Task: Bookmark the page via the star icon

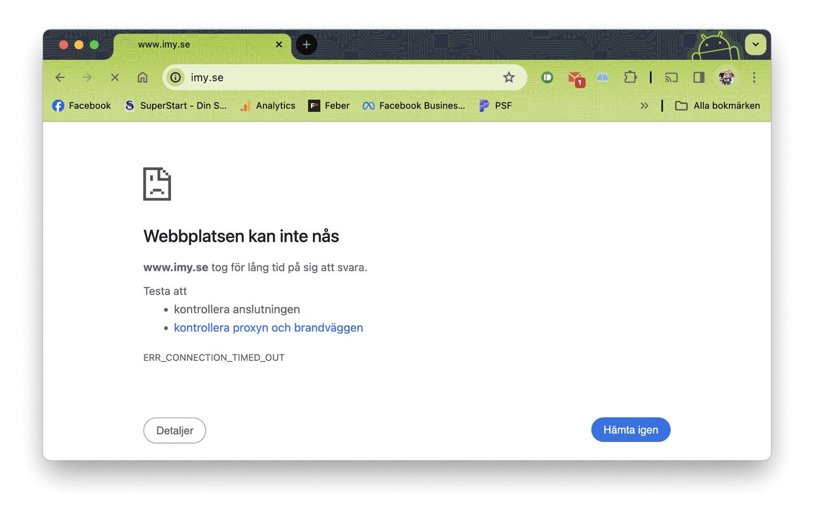Action: click(x=509, y=77)
